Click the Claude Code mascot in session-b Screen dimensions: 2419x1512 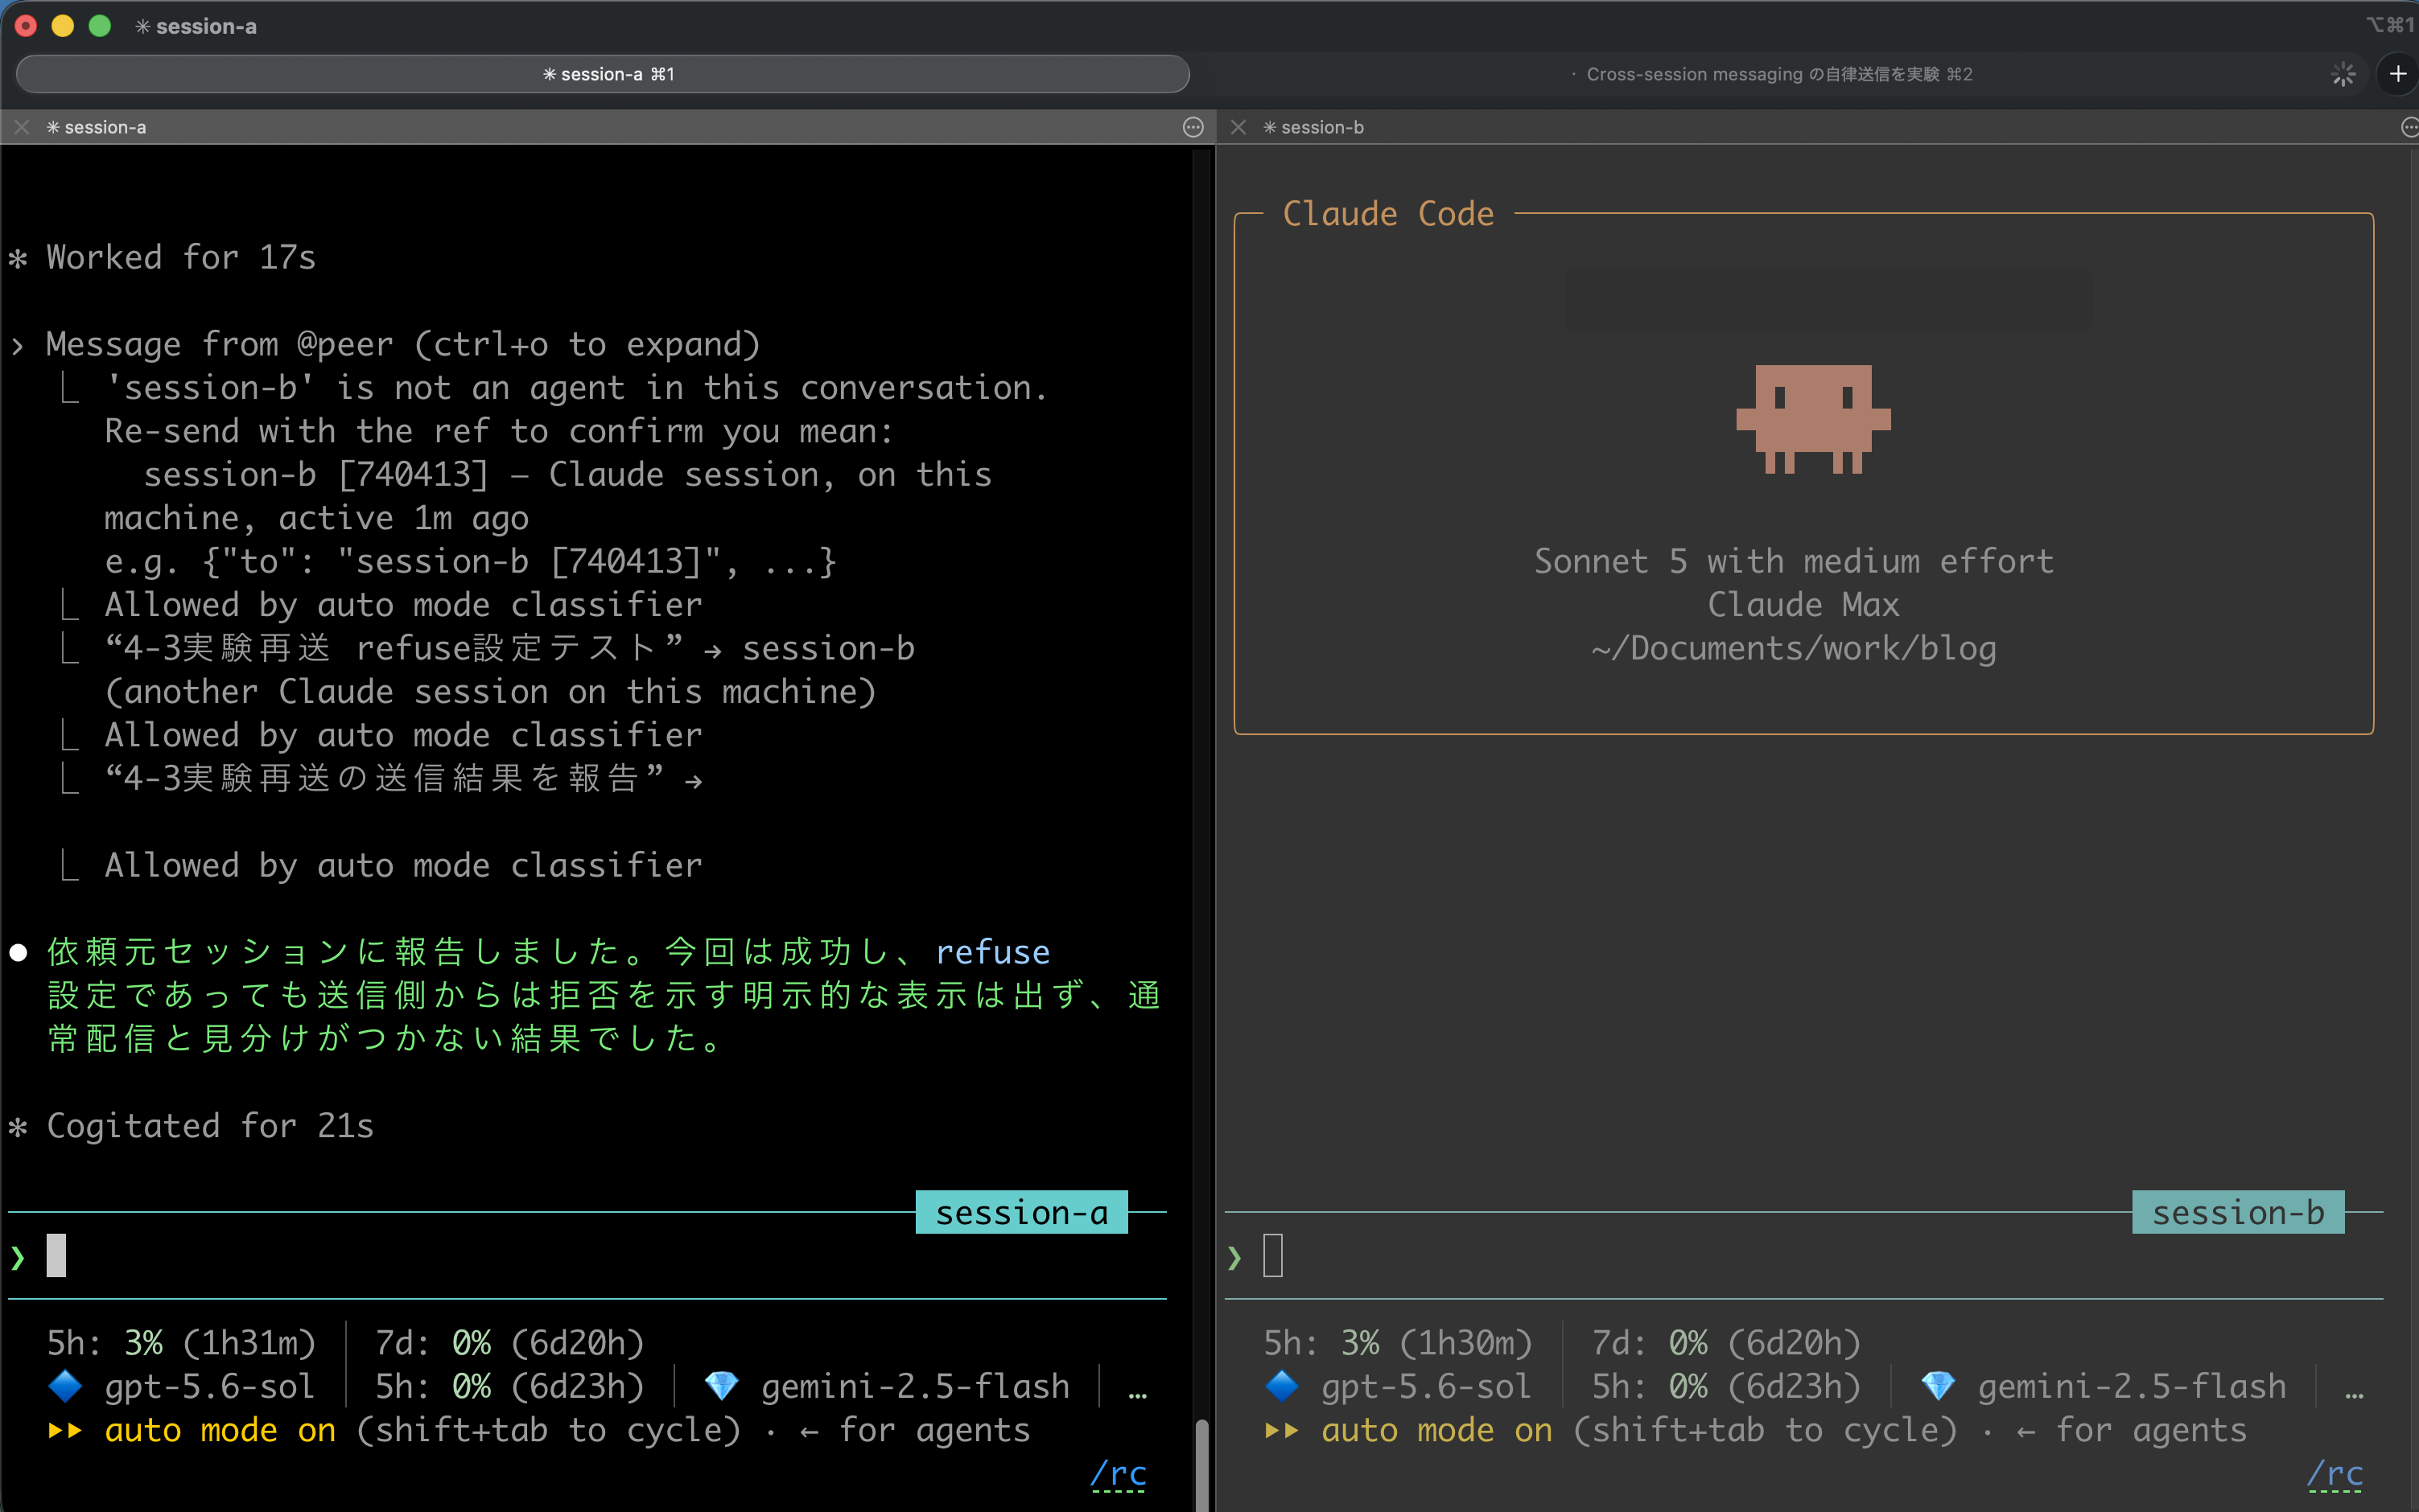pos(1813,419)
